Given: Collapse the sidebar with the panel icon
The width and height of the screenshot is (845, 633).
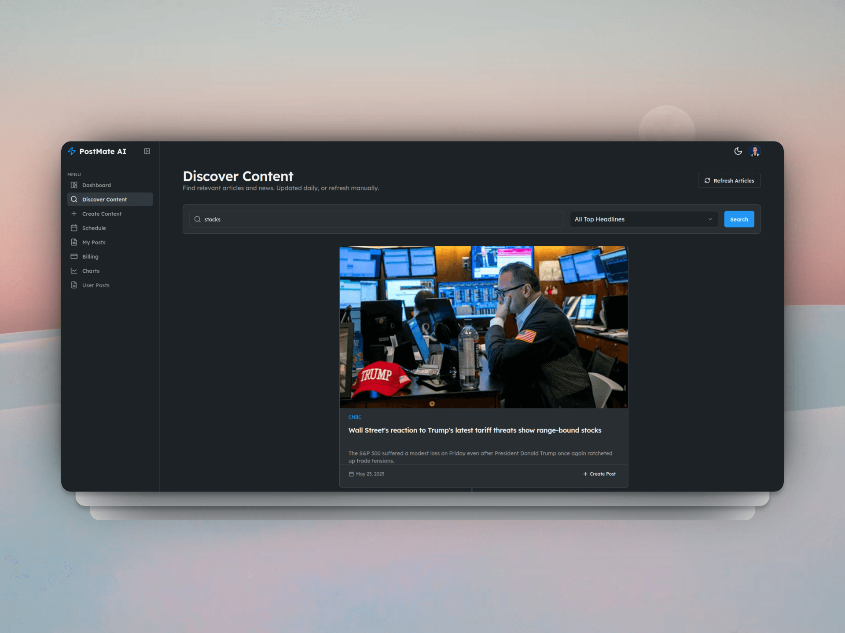Looking at the screenshot, I should click(x=147, y=151).
